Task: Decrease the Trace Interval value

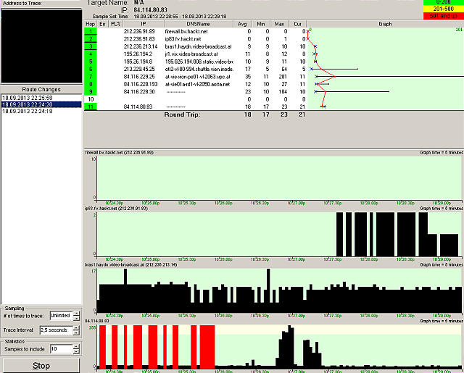Action: [x=76, y=332]
